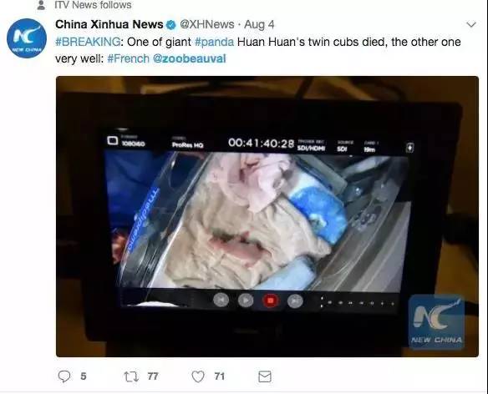The width and height of the screenshot is (488, 394).
Task: Open the China Xinhua News name link
Action: pyautogui.click(x=109, y=24)
